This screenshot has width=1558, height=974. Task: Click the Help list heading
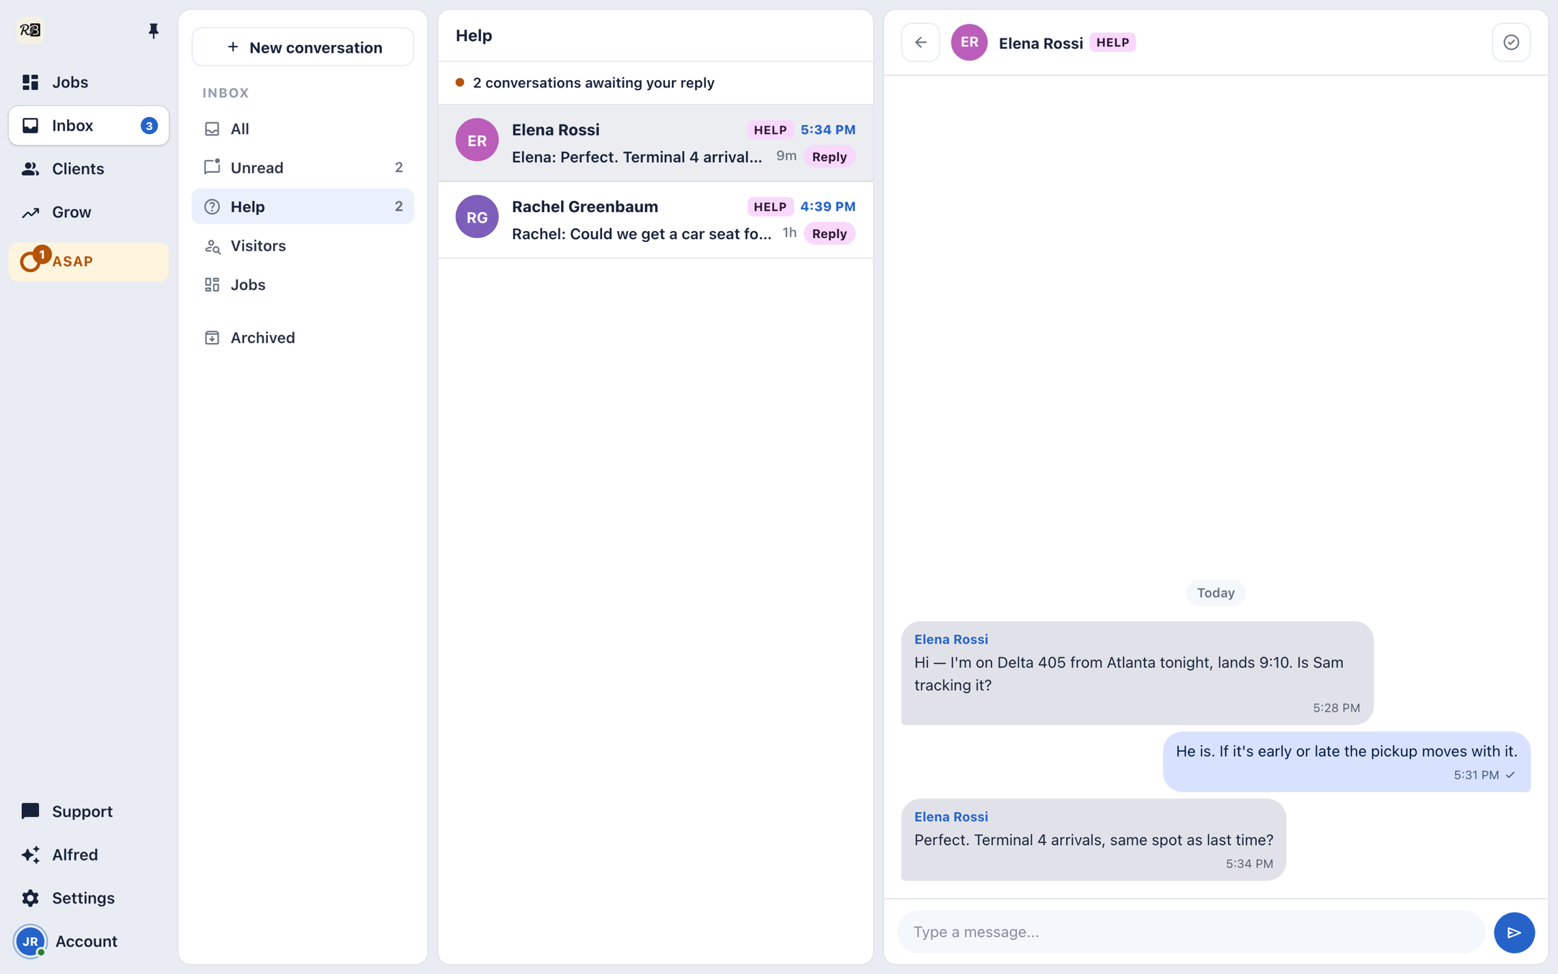(474, 36)
